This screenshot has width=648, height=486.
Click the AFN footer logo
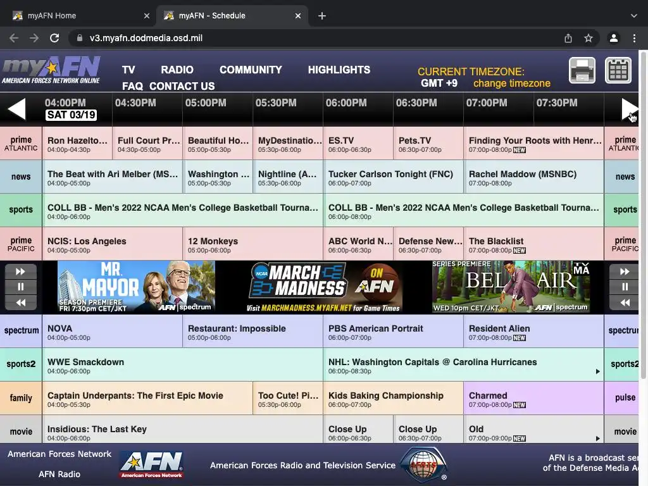pos(151,464)
